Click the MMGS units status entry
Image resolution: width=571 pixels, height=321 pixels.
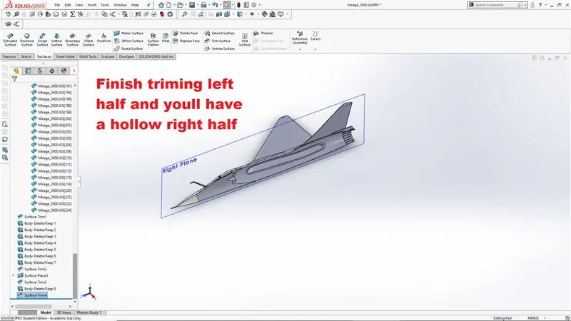(x=533, y=318)
